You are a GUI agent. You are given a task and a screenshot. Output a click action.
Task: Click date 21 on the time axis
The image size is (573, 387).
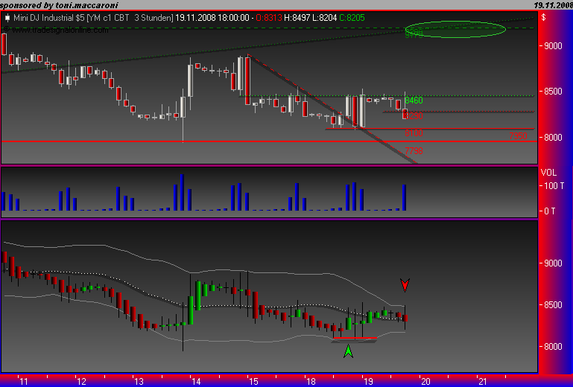pyautogui.click(x=483, y=382)
